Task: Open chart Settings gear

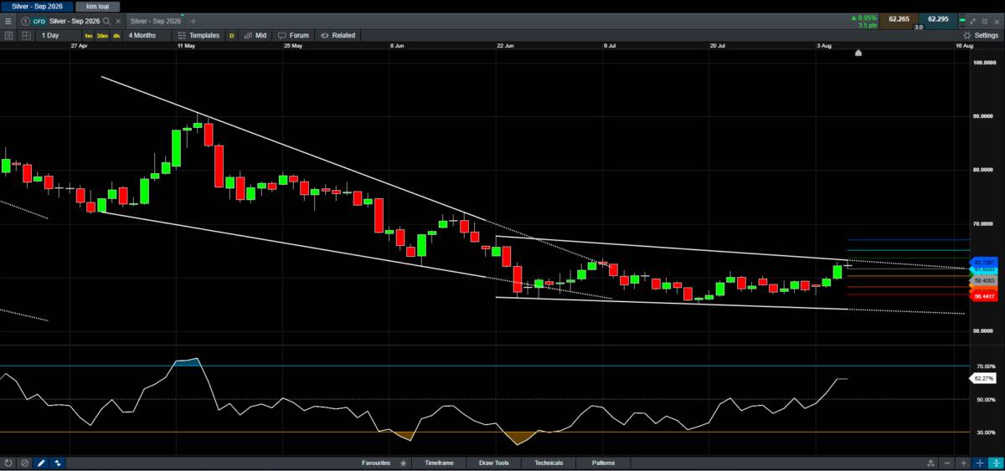Action: pos(979,35)
